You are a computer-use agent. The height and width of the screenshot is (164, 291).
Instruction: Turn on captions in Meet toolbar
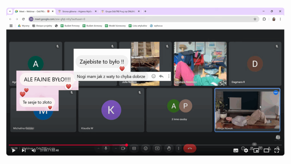pyautogui.click(x=134, y=148)
